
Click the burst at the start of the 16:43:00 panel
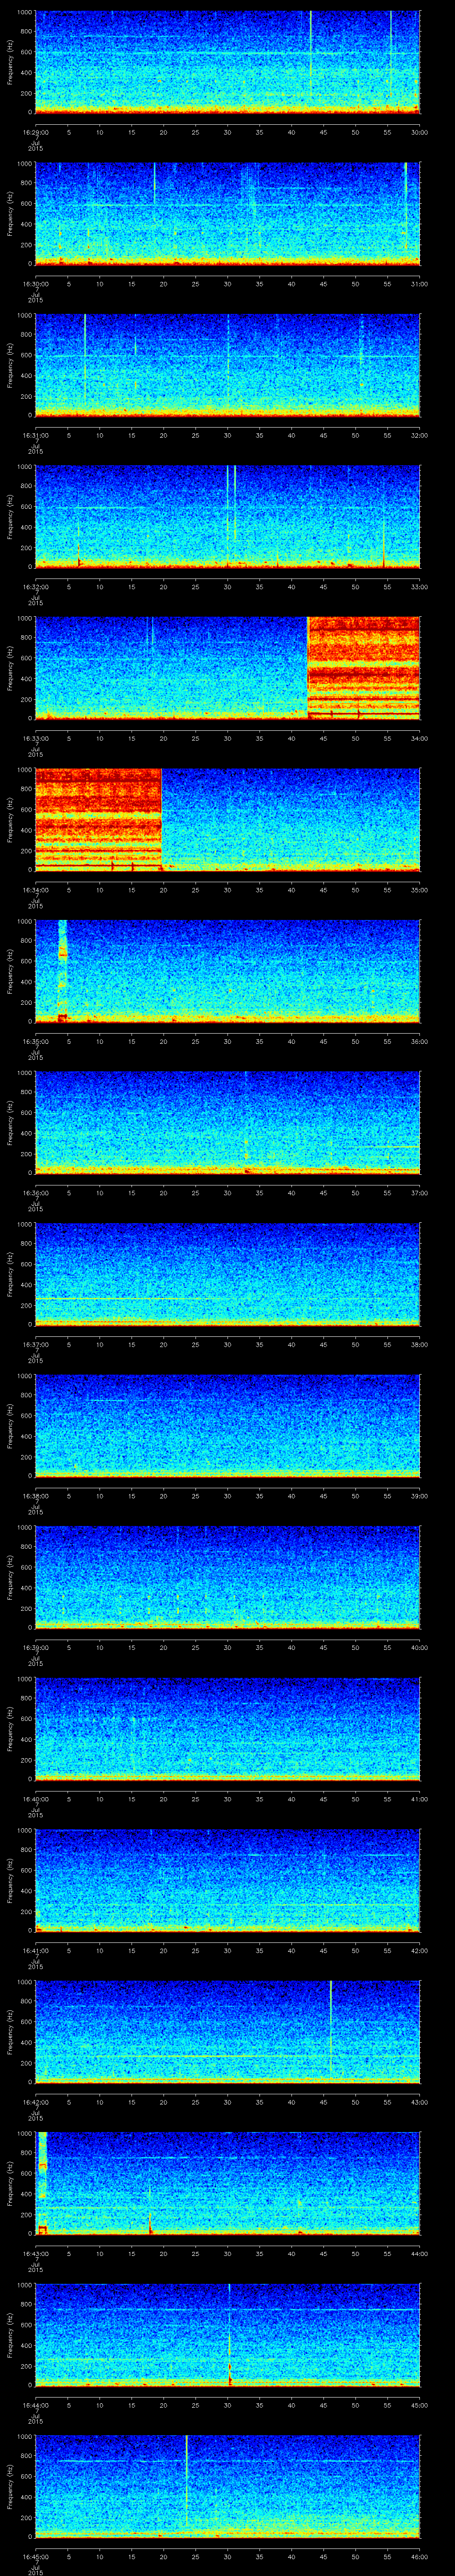coord(42,2184)
